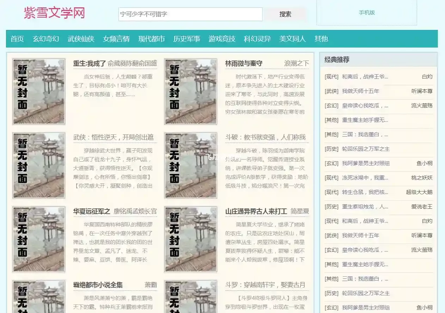445x313 pixels.
Task: Click author 浪潮之下
Action: [297, 63]
